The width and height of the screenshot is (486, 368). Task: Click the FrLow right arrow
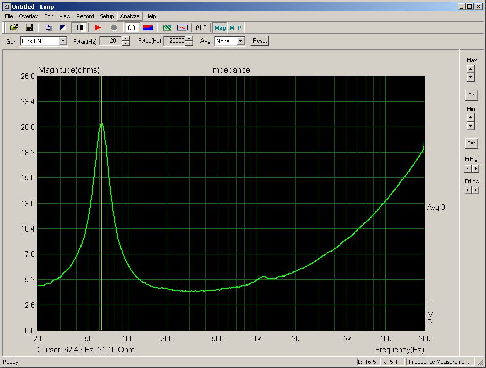pyautogui.click(x=476, y=190)
